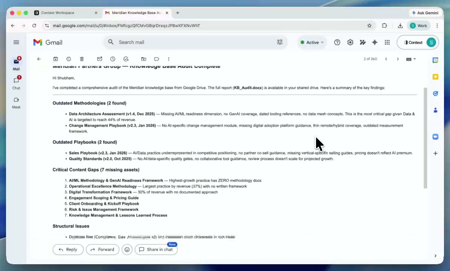450x271 pixels.
Task: Get add-ons with the plus icon
Action: 435,153
